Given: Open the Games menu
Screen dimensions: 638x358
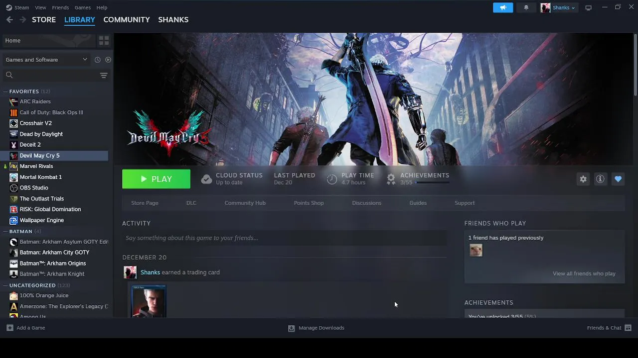Looking at the screenshot, I should (82, 7).
